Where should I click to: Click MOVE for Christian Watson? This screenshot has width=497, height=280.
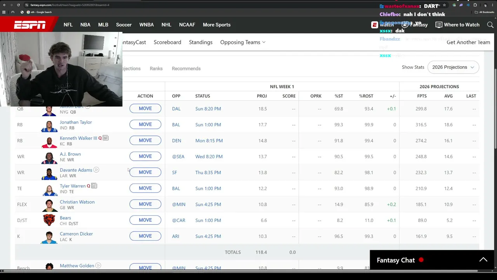pyautogui.click(x=145, y=204)
